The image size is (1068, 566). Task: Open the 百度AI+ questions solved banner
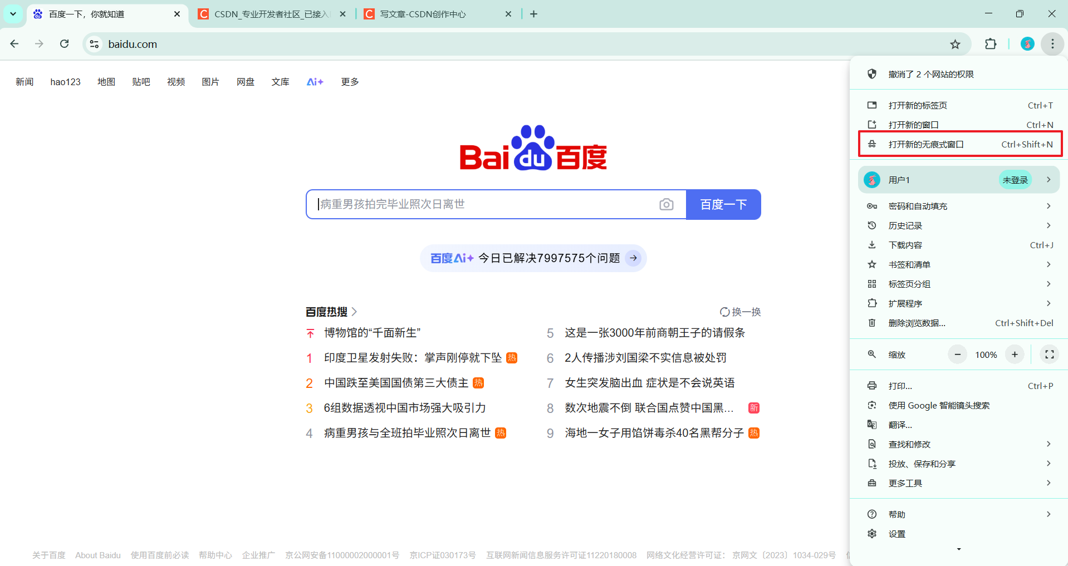(533, 258)
